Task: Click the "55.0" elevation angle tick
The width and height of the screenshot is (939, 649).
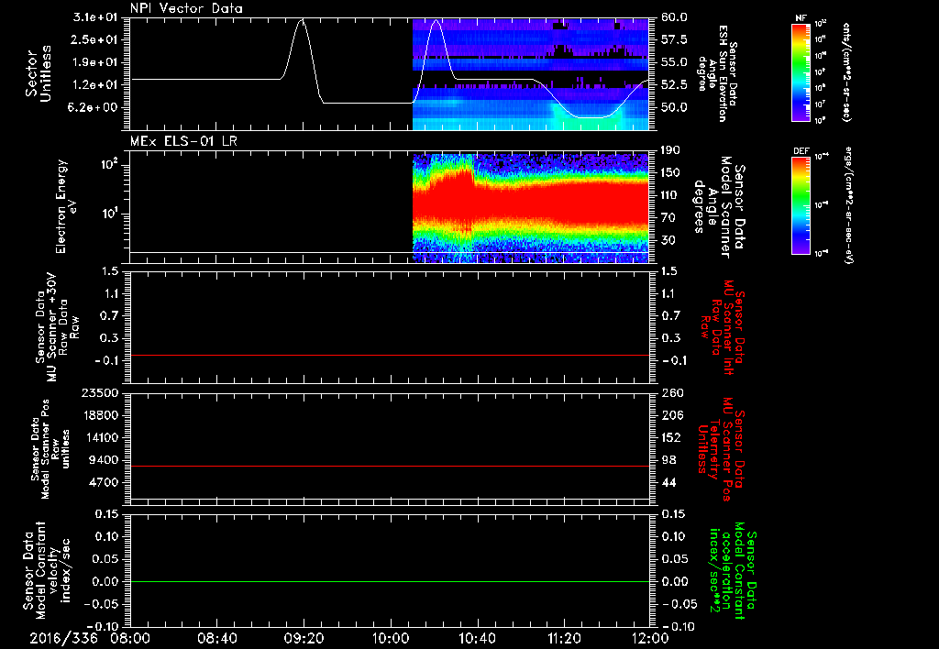Action: point(674,62)
